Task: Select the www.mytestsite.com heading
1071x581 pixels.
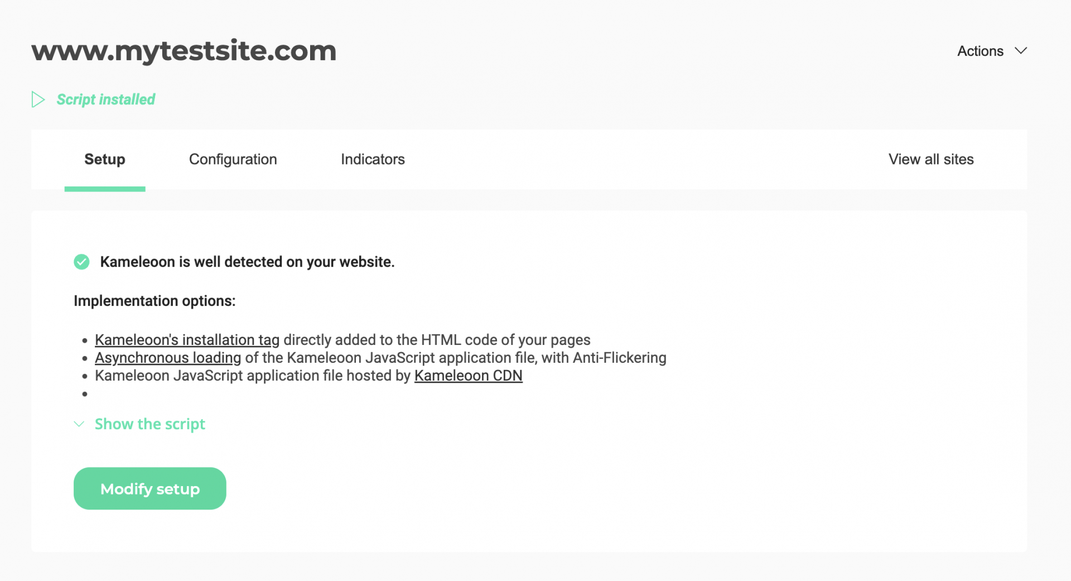Action: click(184, 51)
